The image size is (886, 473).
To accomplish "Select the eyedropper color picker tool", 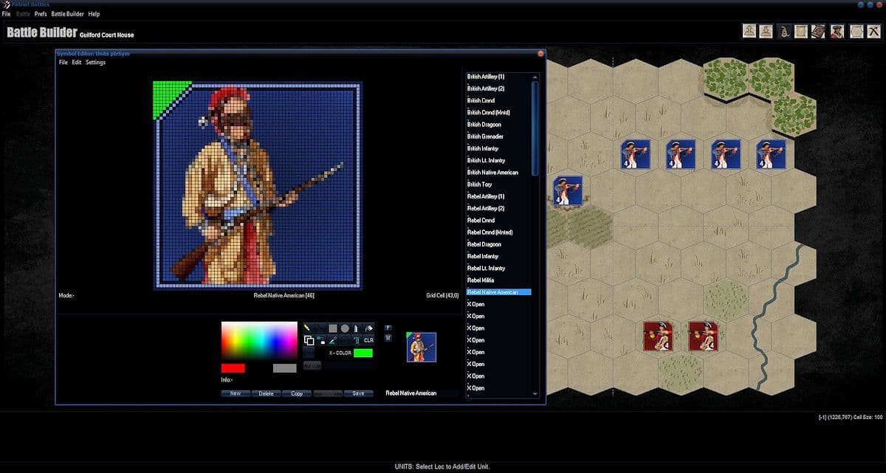I will click(x=332, y=340).
